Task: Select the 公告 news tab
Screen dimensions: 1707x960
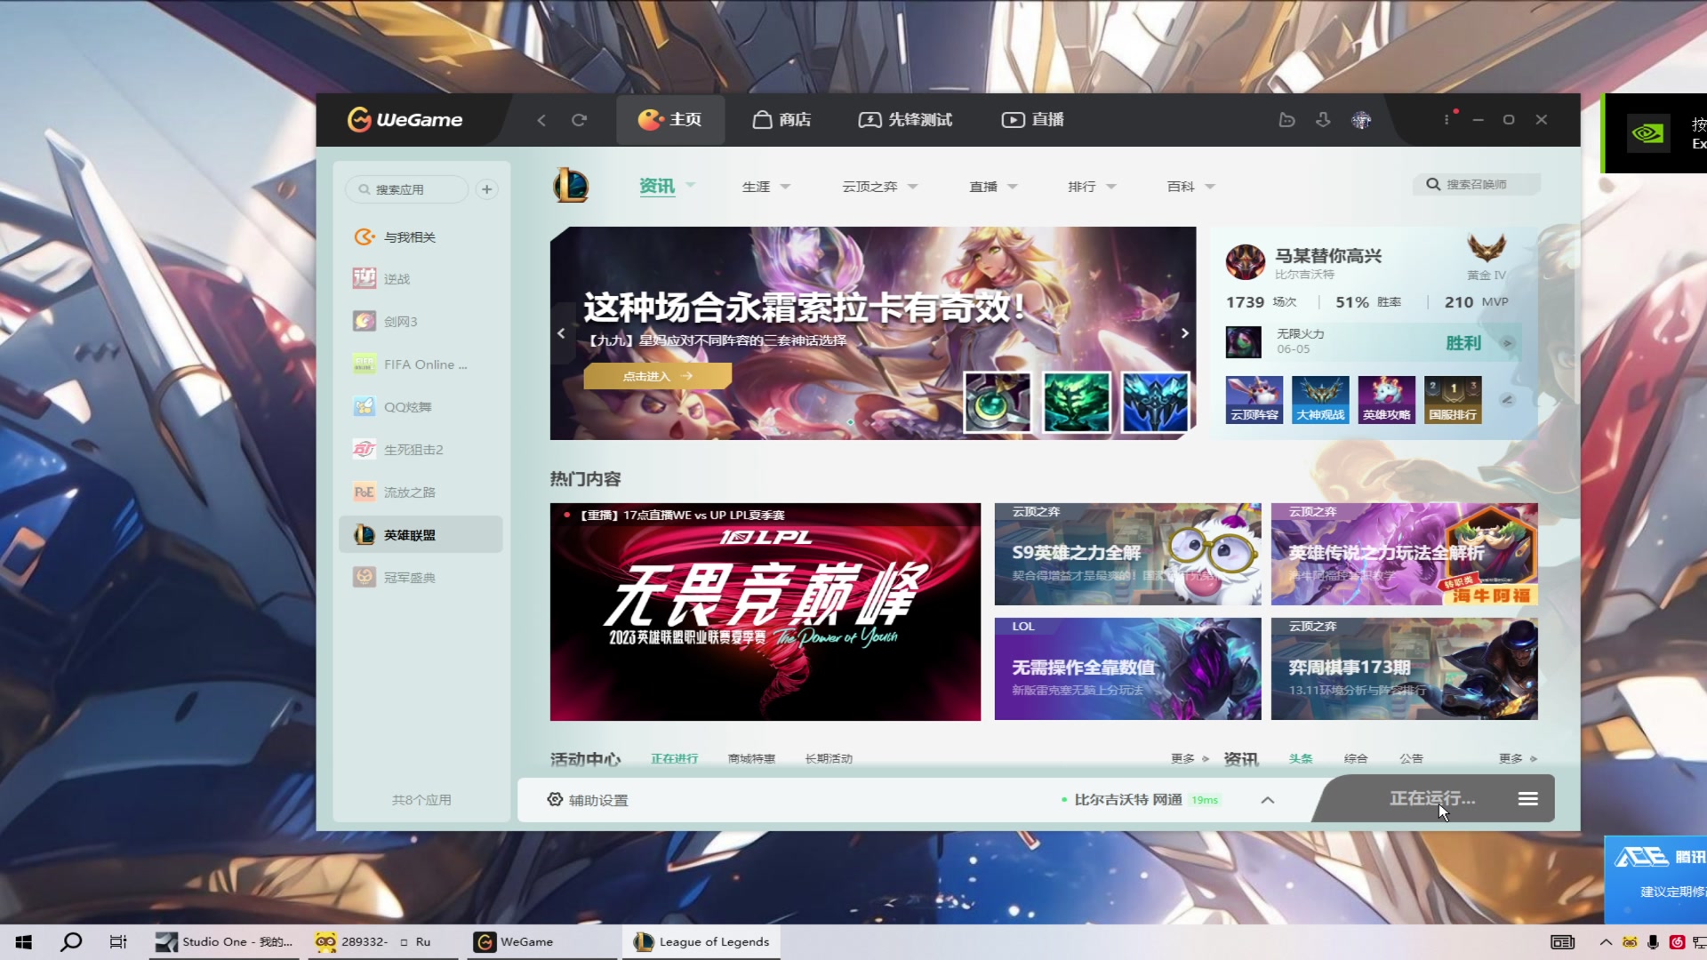Action: [x=1411, y=758]
